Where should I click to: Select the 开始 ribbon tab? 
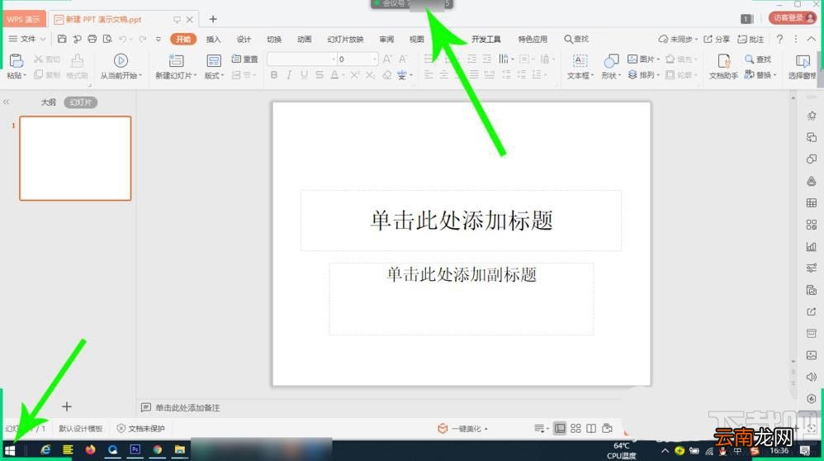pos(182,39)
